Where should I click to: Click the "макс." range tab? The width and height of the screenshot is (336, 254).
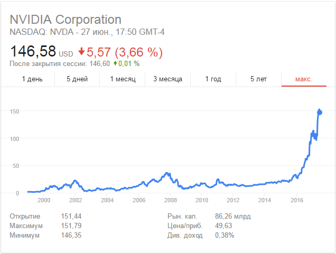click(x=304, y=79)
